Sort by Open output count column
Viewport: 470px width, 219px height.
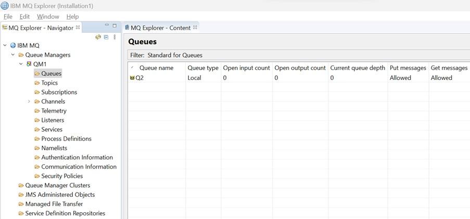point(300,68)
